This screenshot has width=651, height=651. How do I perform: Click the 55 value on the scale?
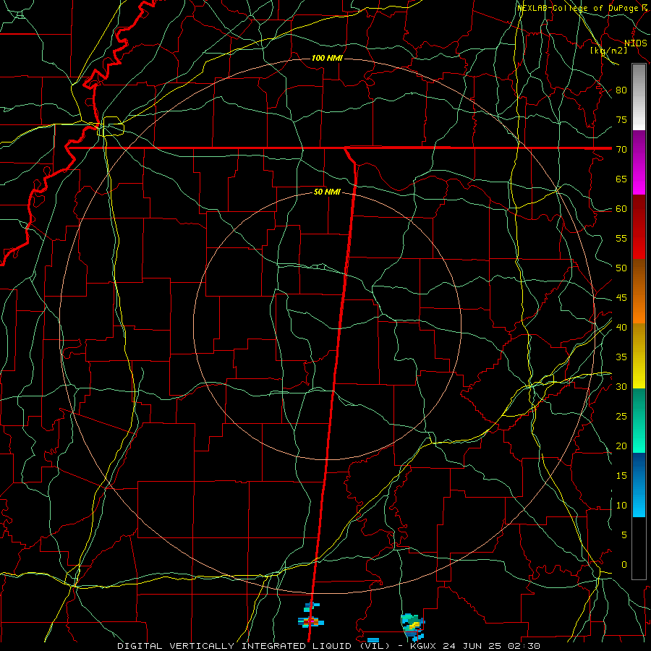click(621, 238)
